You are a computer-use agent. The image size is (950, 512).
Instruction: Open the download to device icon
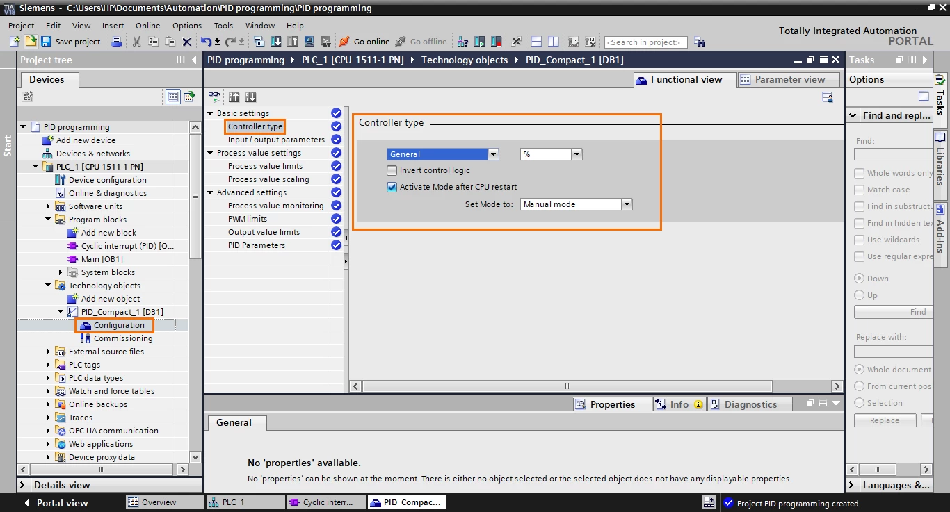point(276,42)
